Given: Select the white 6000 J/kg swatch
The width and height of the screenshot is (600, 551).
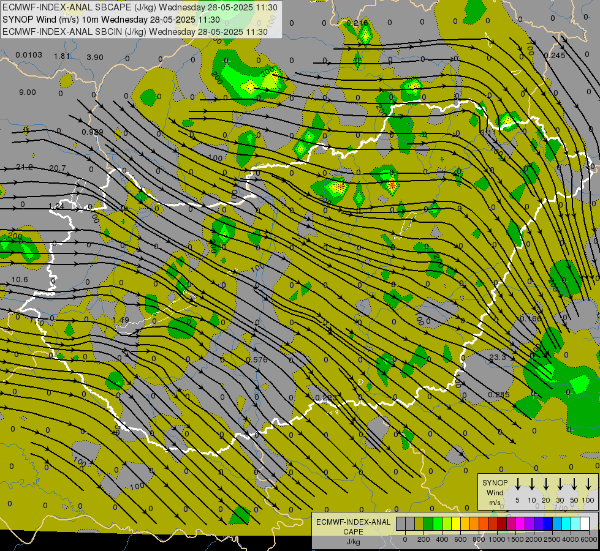Looking at the screenshot, I should pos(585,524).
